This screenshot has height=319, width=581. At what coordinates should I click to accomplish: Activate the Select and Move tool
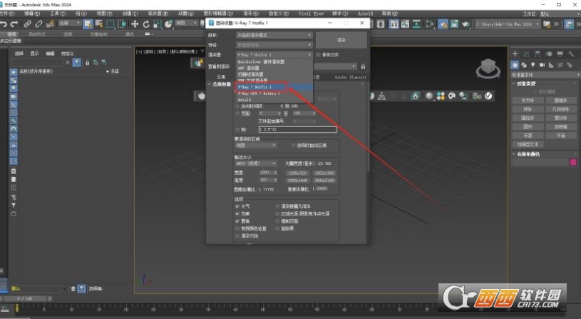[x=135, y=24]
